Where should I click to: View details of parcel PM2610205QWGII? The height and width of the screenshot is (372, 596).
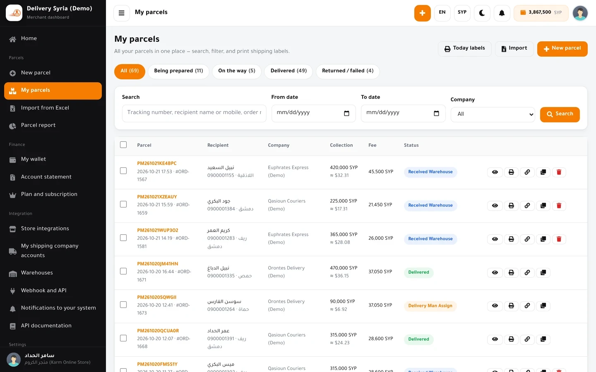coord(495,306)
